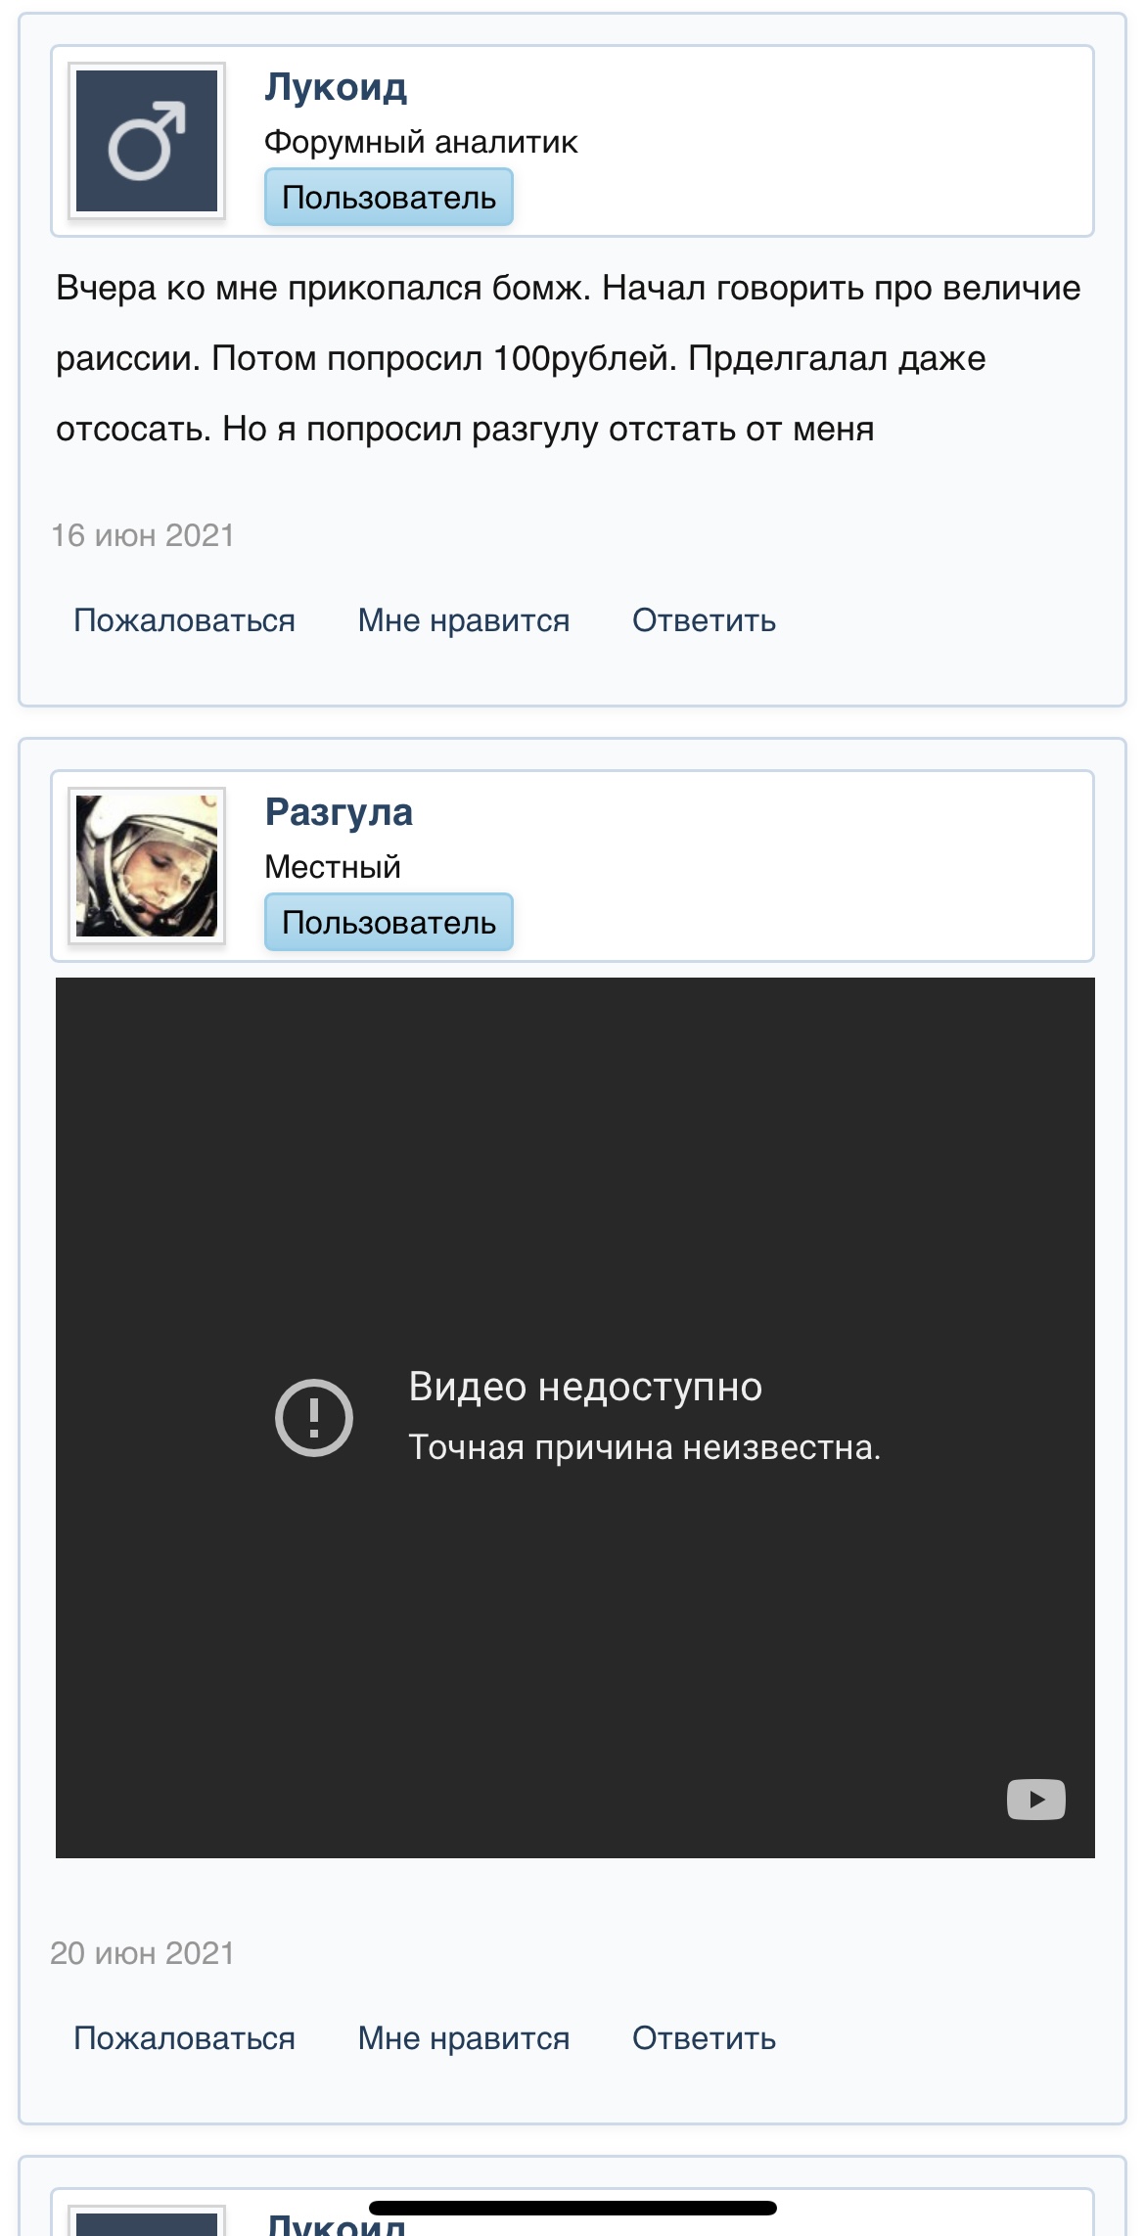Open the Лукоид profile from the 16 июн post

(x=336, y=87)
